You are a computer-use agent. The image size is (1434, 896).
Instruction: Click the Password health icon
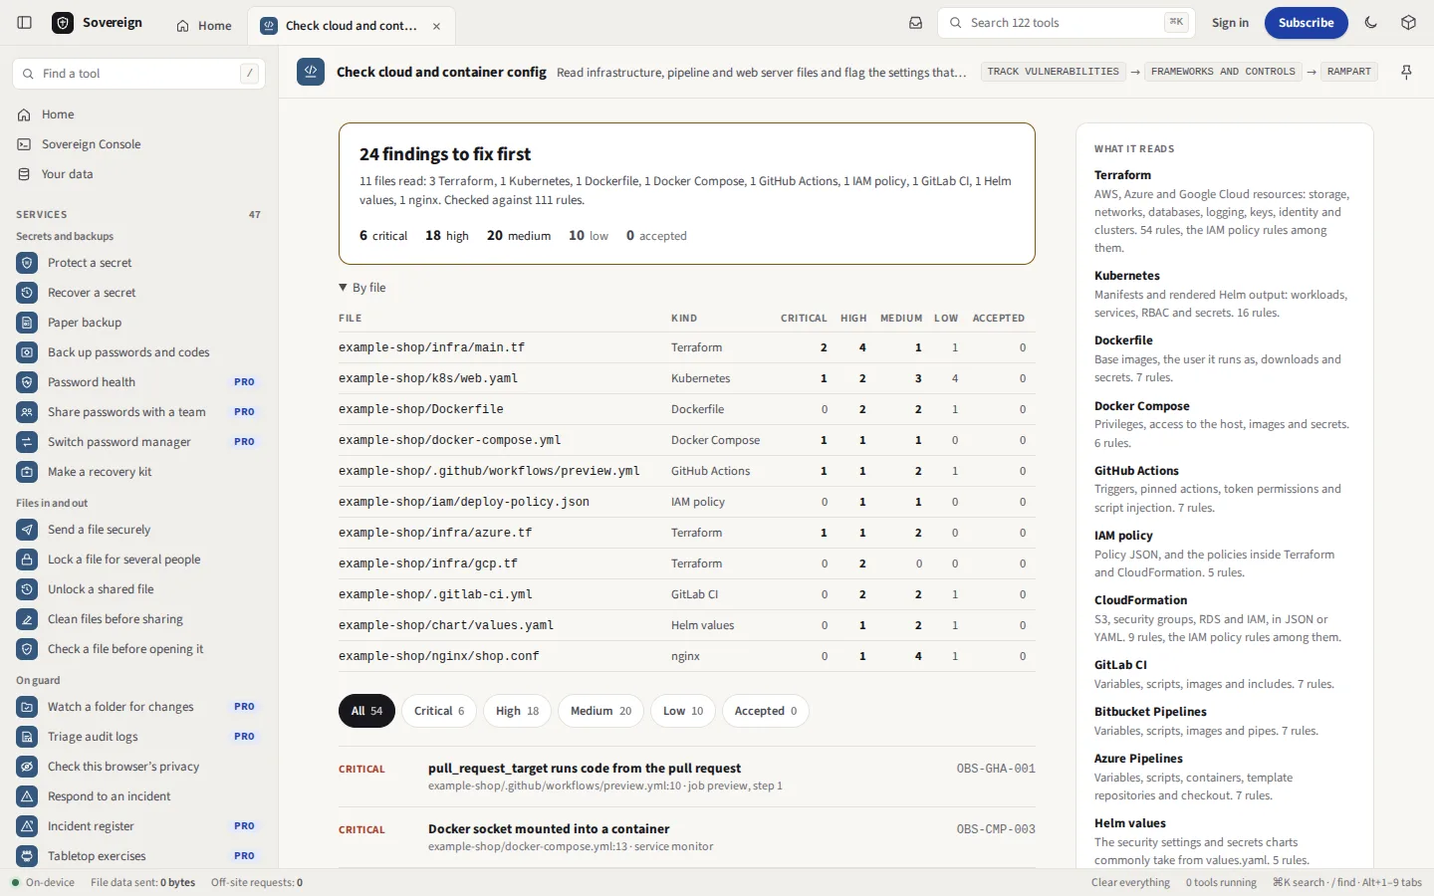[27, 382]
